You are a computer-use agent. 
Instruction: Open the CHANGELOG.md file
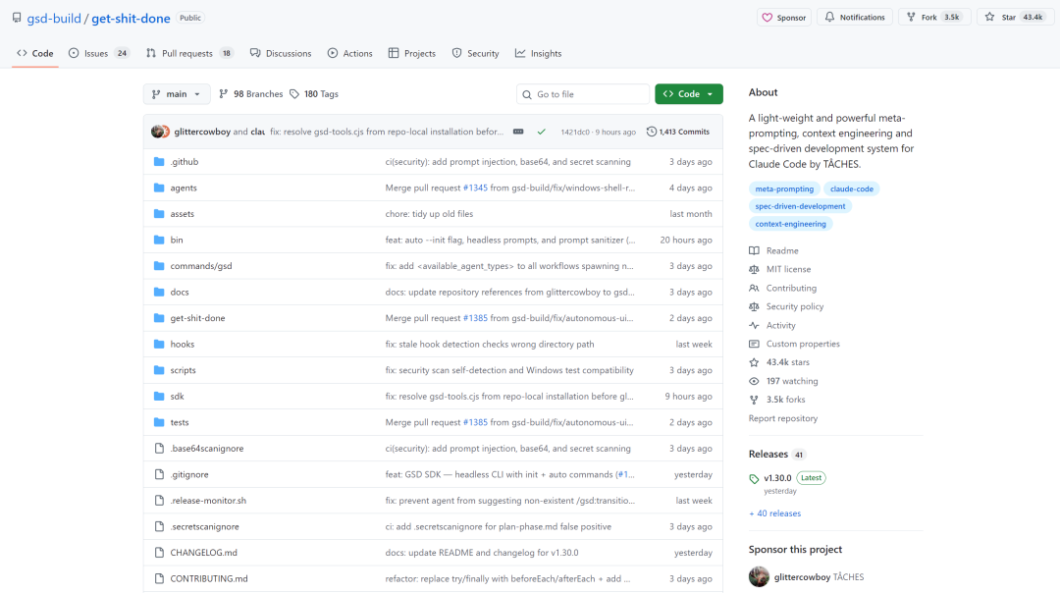[203, 553]
